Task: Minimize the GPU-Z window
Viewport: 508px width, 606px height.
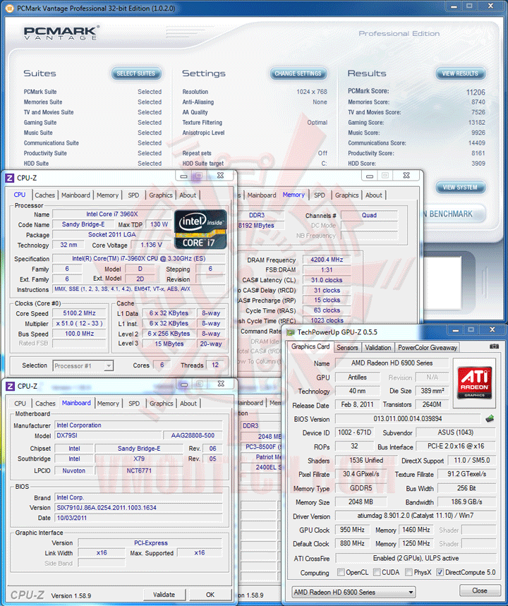Action: click(x=455, y=330)
